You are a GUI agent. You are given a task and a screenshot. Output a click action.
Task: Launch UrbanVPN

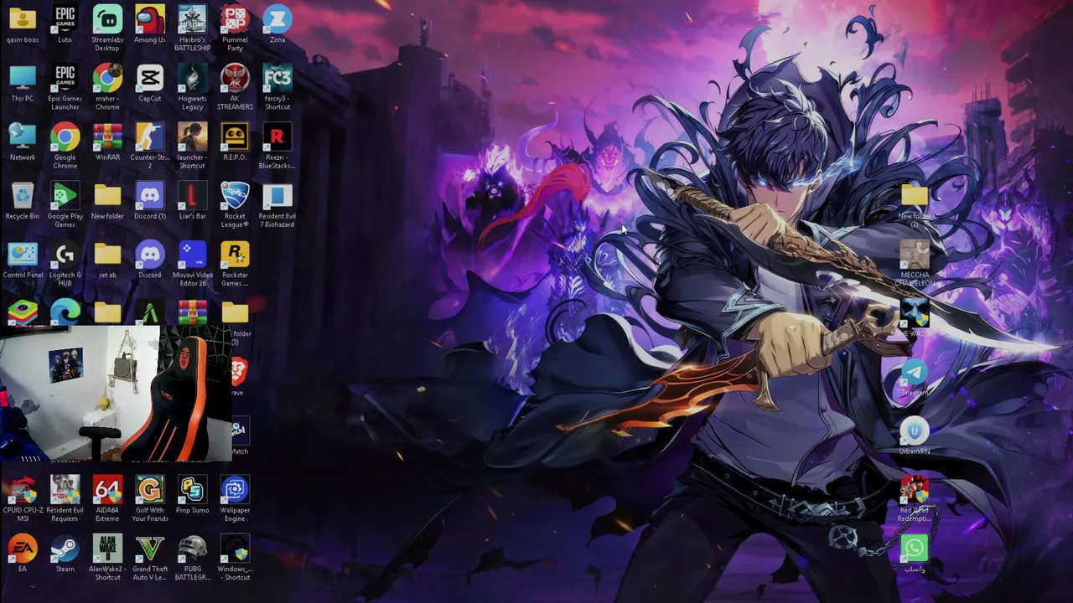point(914,435)
